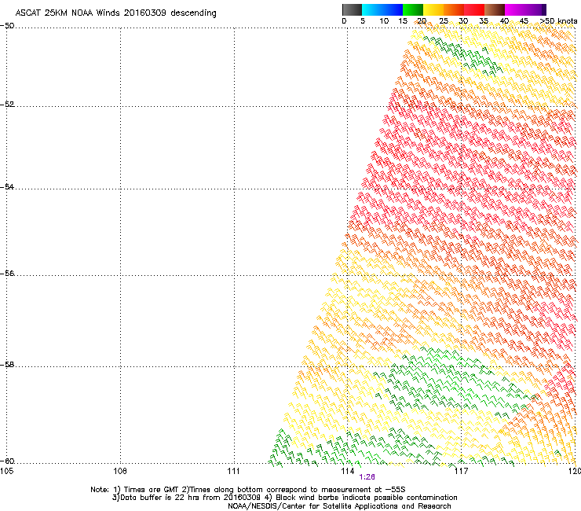
Task: Click the latitude label -52
Action: pos(7,105)
